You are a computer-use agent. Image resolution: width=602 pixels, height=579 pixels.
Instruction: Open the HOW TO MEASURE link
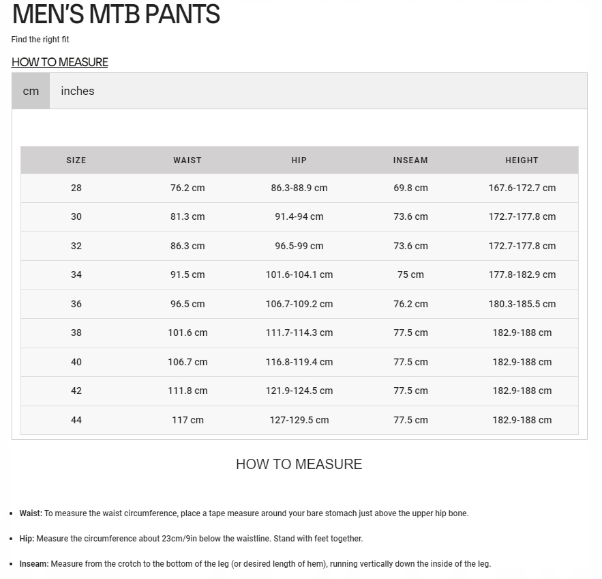(x=60, y=62)
